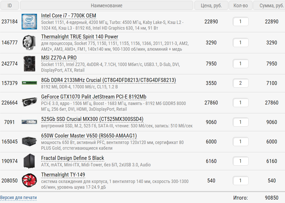The height and width of the screenshot is (203, 285).
Task: Click the ID value 242774
Action: 10,64
